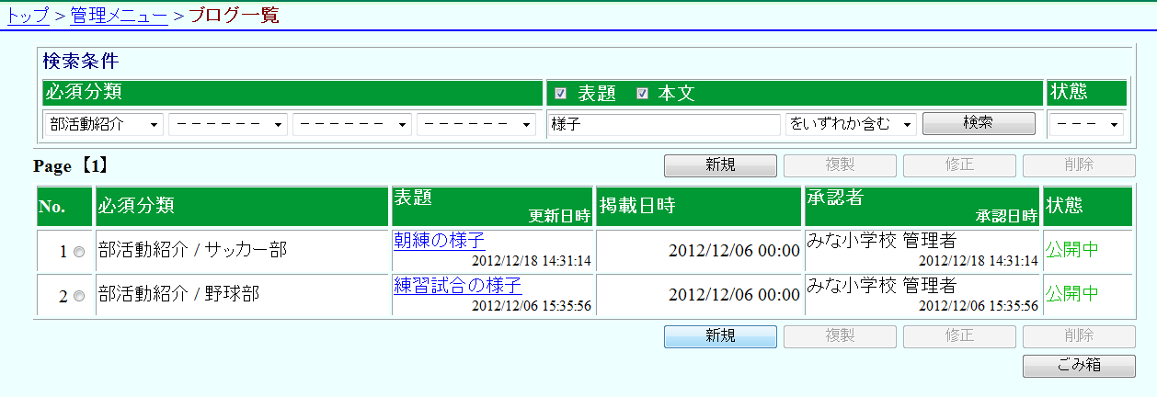Toggle the 本文 search checkbox
Viewport: 1157px width, 397px height.
(x=643, y=94)
